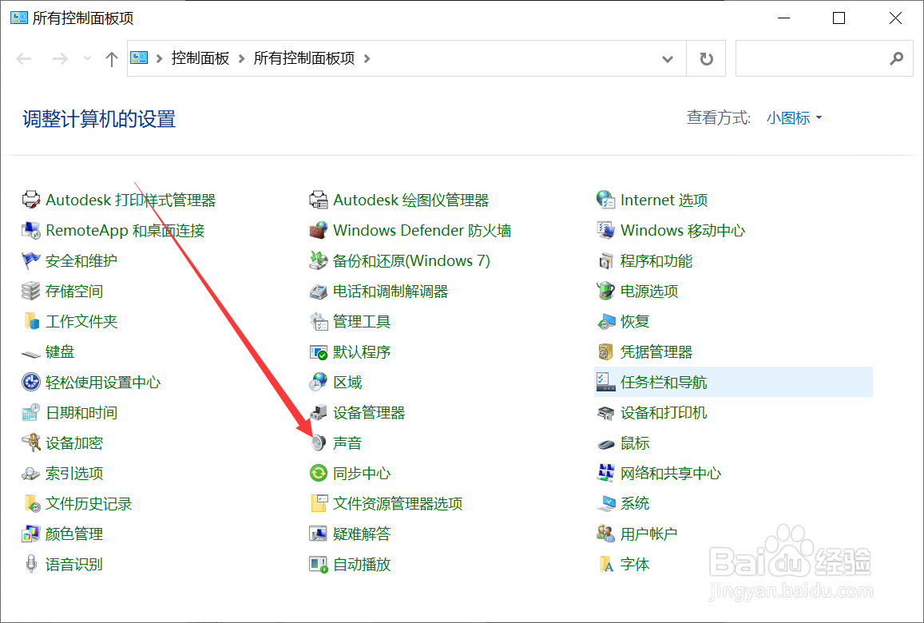
Task: Click the address bar control panel icon
Action: pyautogui.click(x=139, y=58)
